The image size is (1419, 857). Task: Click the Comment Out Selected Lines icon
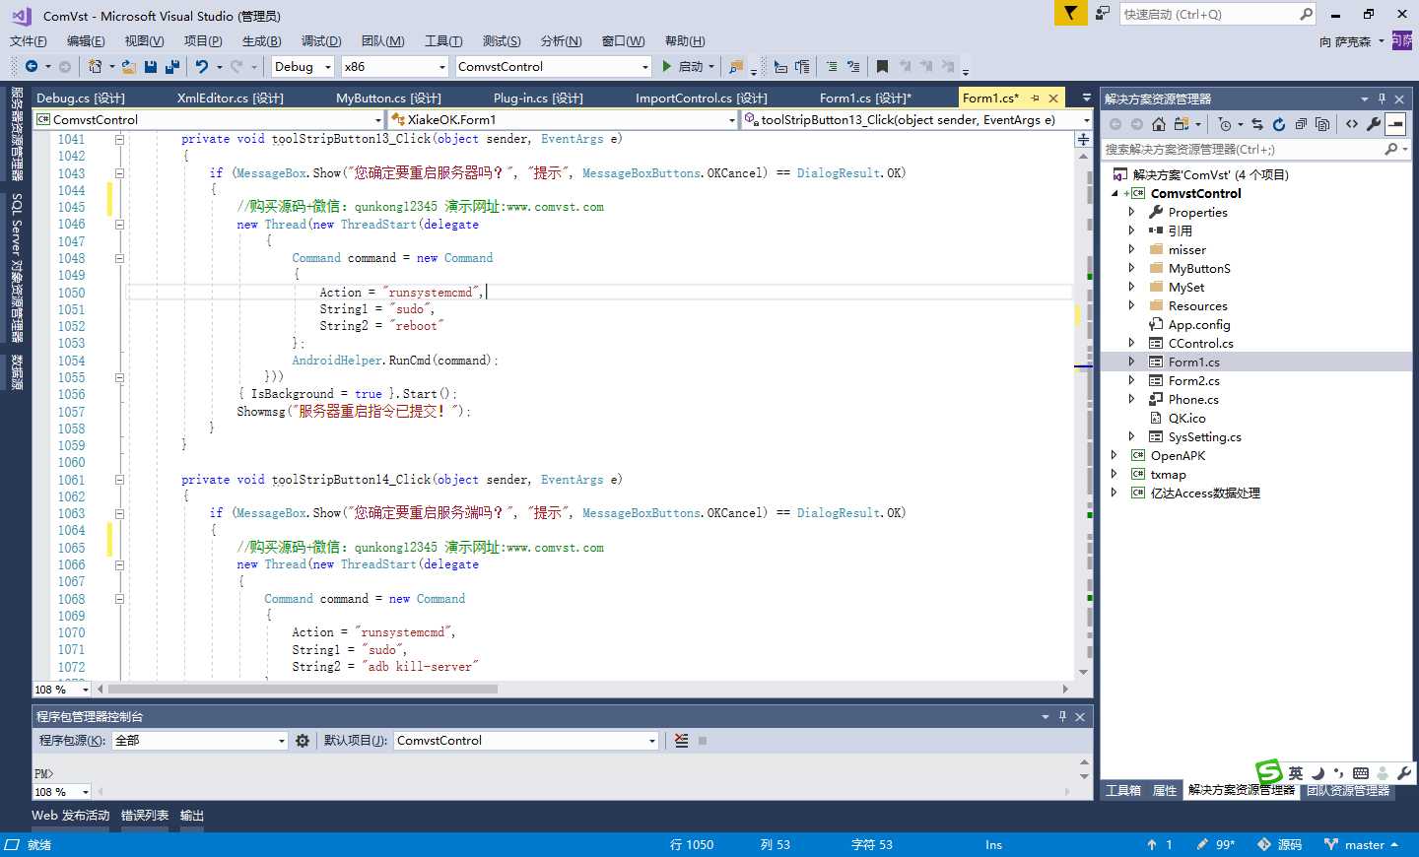tap(832, 66)
